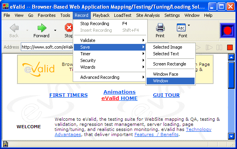Open the Window menu in the menu bar
The width and height of the screenshot is (237, 149).
(x=192, y=15)
